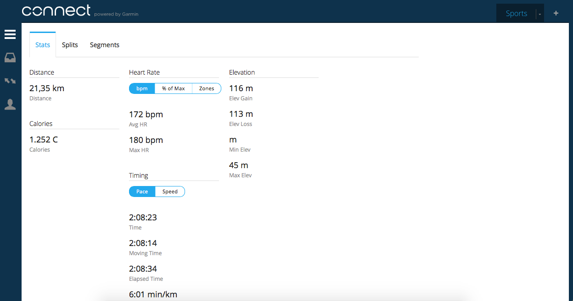Viewport: 573px width, 301px height.
Task: Switch heart rate to % of Max
Action: pos(173,88)
